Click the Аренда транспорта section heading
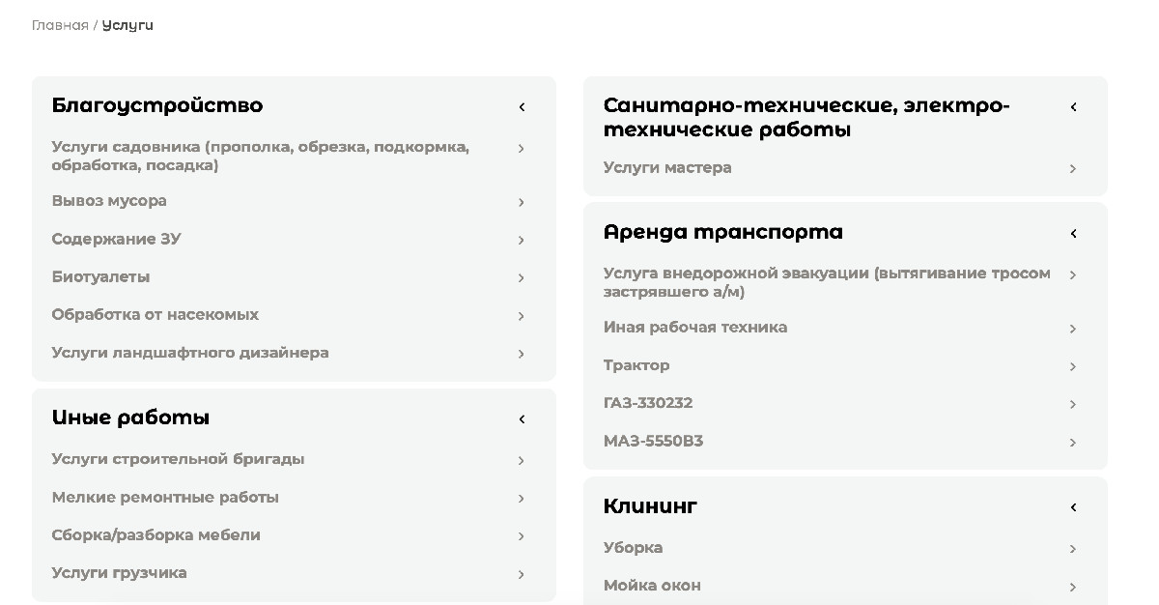Viewport: 1159px width, 605px height. pos(723,232)
